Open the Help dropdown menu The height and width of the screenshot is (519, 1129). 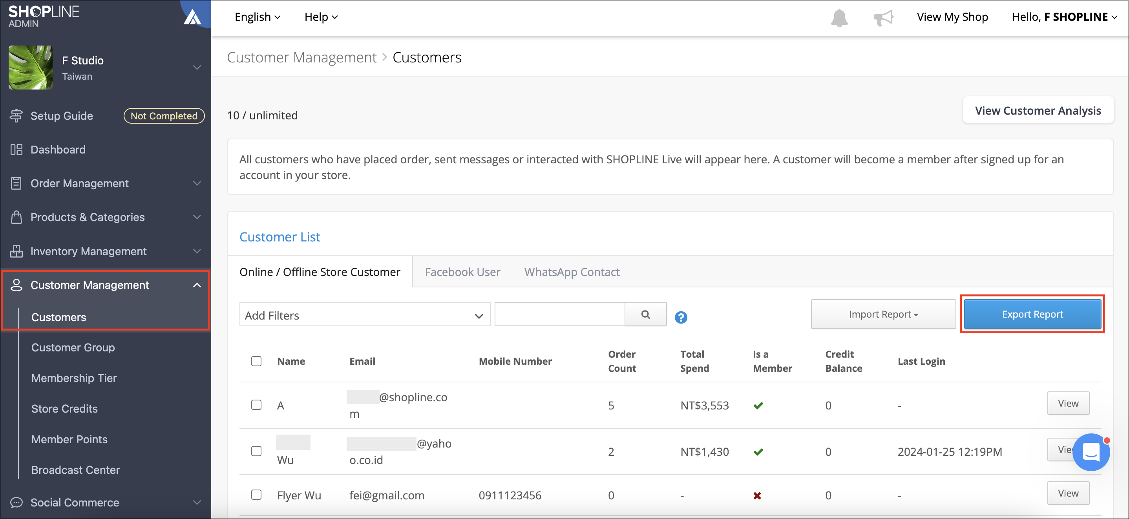tap(321, 17)
